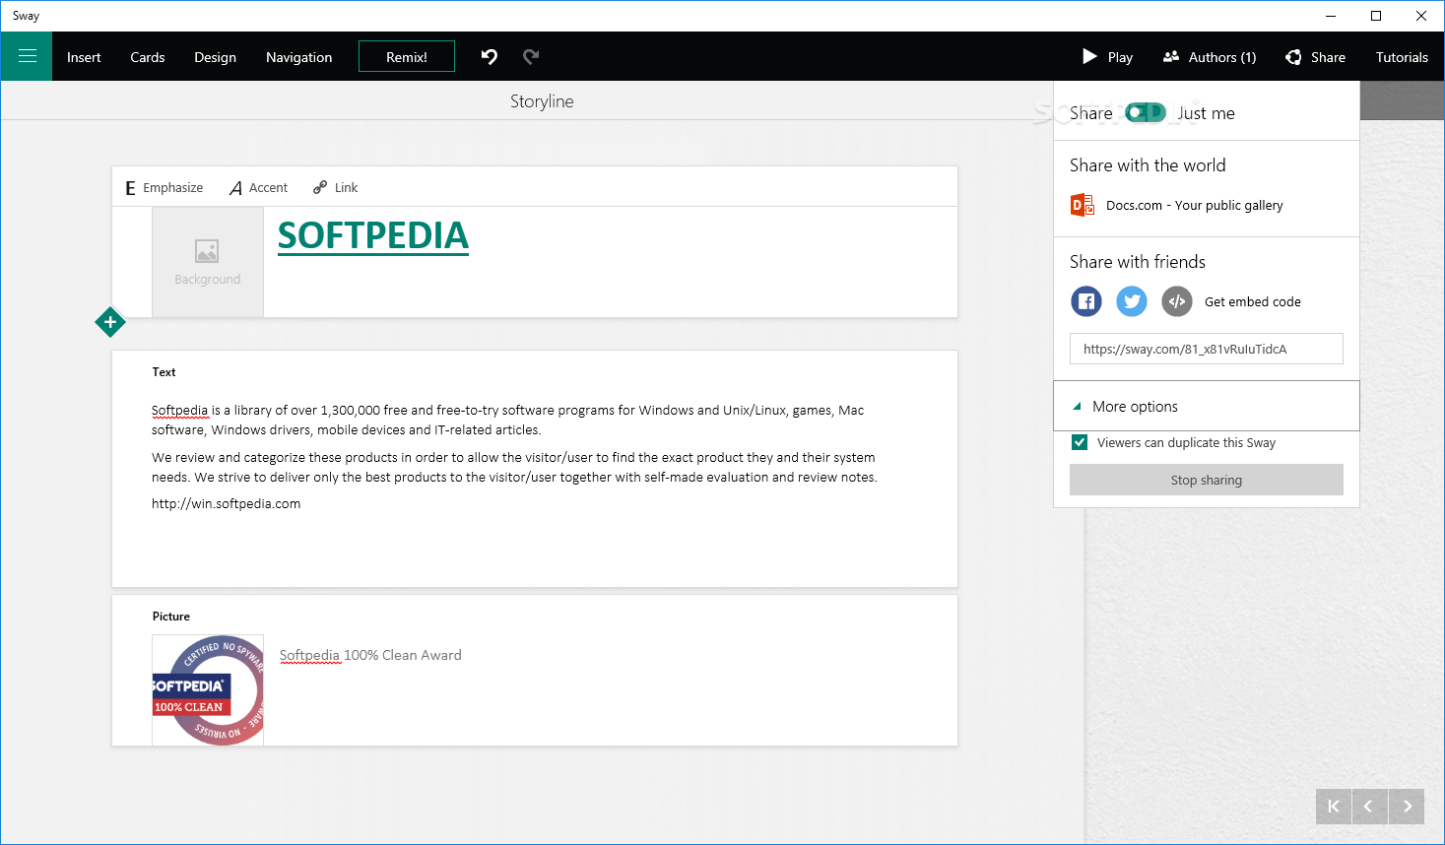Open the Authors (1) panel

point(1210,57)
